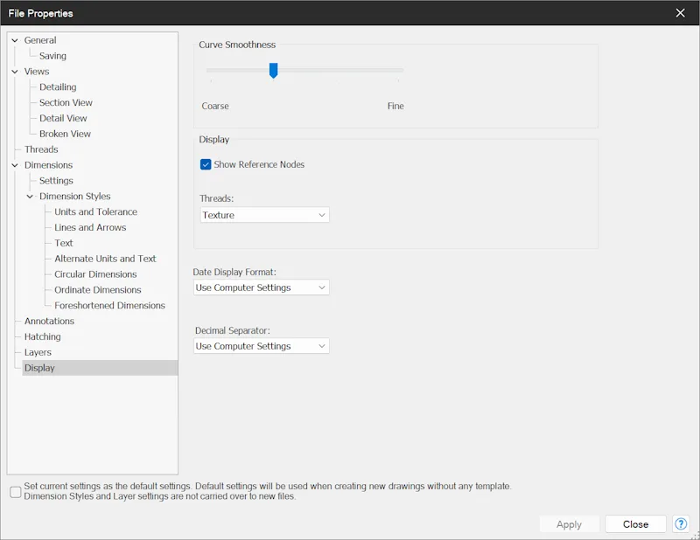
Task: Go to Layers settings
Action: (38, 352)
